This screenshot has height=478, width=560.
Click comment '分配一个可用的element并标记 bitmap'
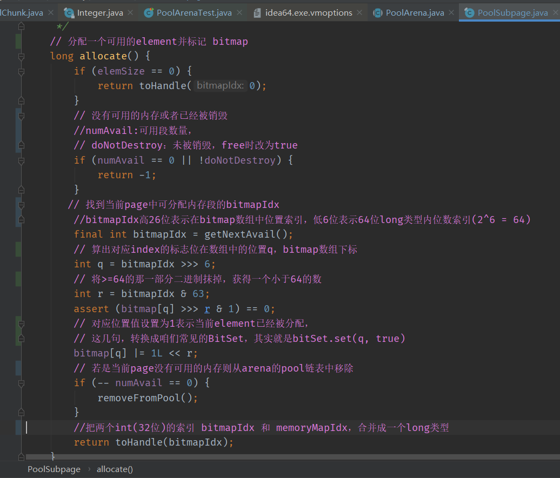tap(149, 42)
